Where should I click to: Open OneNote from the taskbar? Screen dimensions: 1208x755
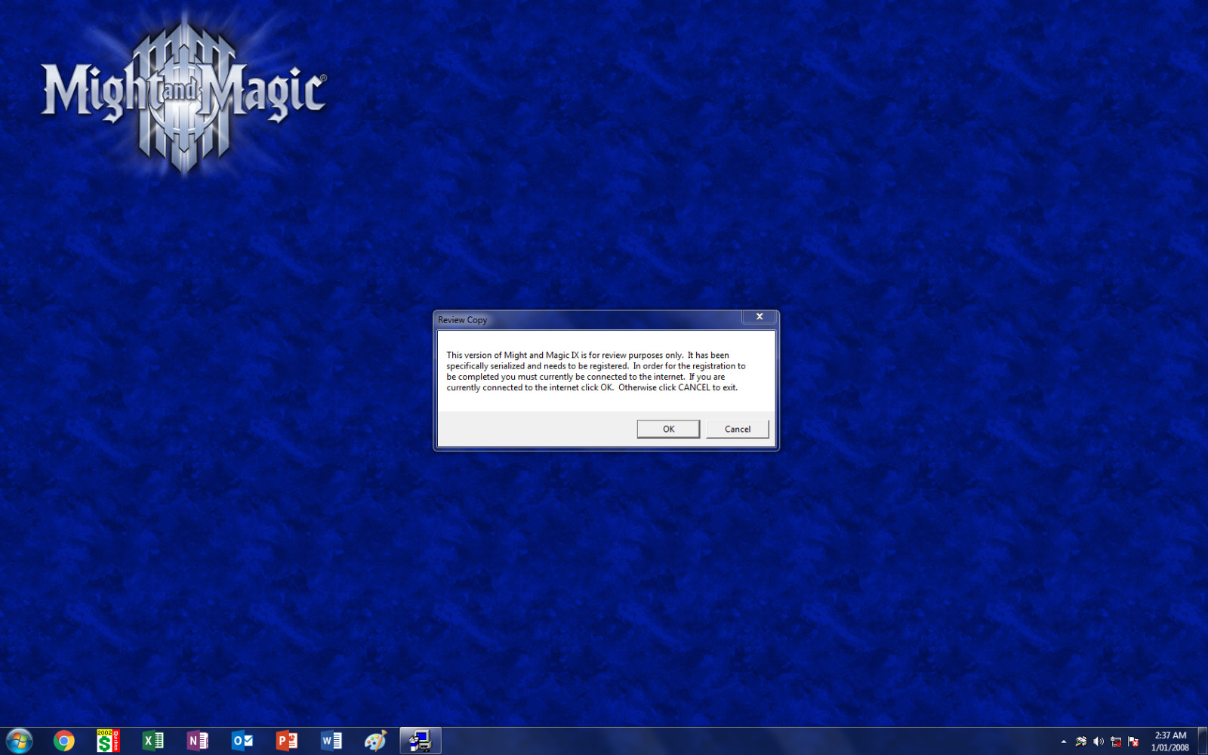coord(197,741)
